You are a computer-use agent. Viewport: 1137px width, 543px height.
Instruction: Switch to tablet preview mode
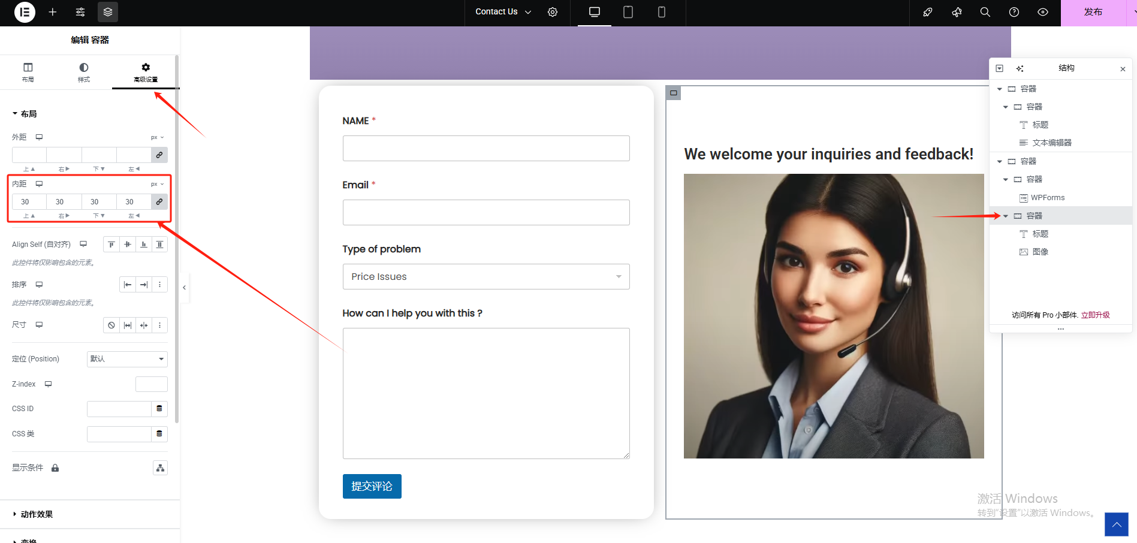[x=628, y=12]
